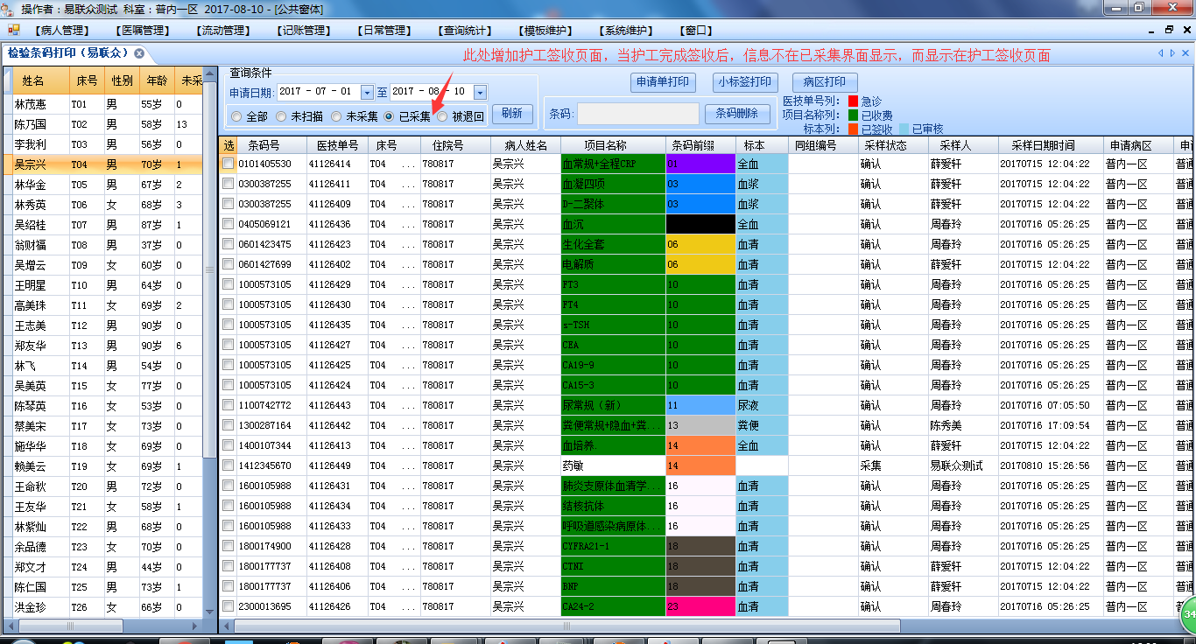Click the blue close-panel X icon beside tab arrows
1196x644 pixels.
(x=1186, y=53)
